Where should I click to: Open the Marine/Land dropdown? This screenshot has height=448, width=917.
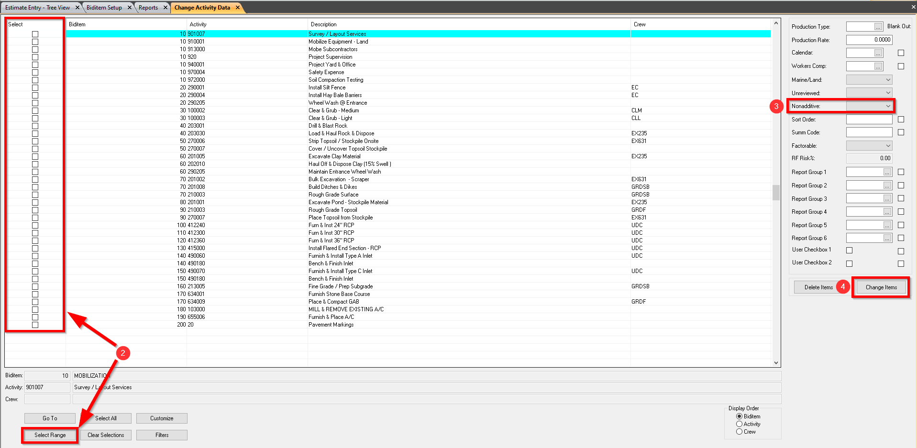click(888, 80)
